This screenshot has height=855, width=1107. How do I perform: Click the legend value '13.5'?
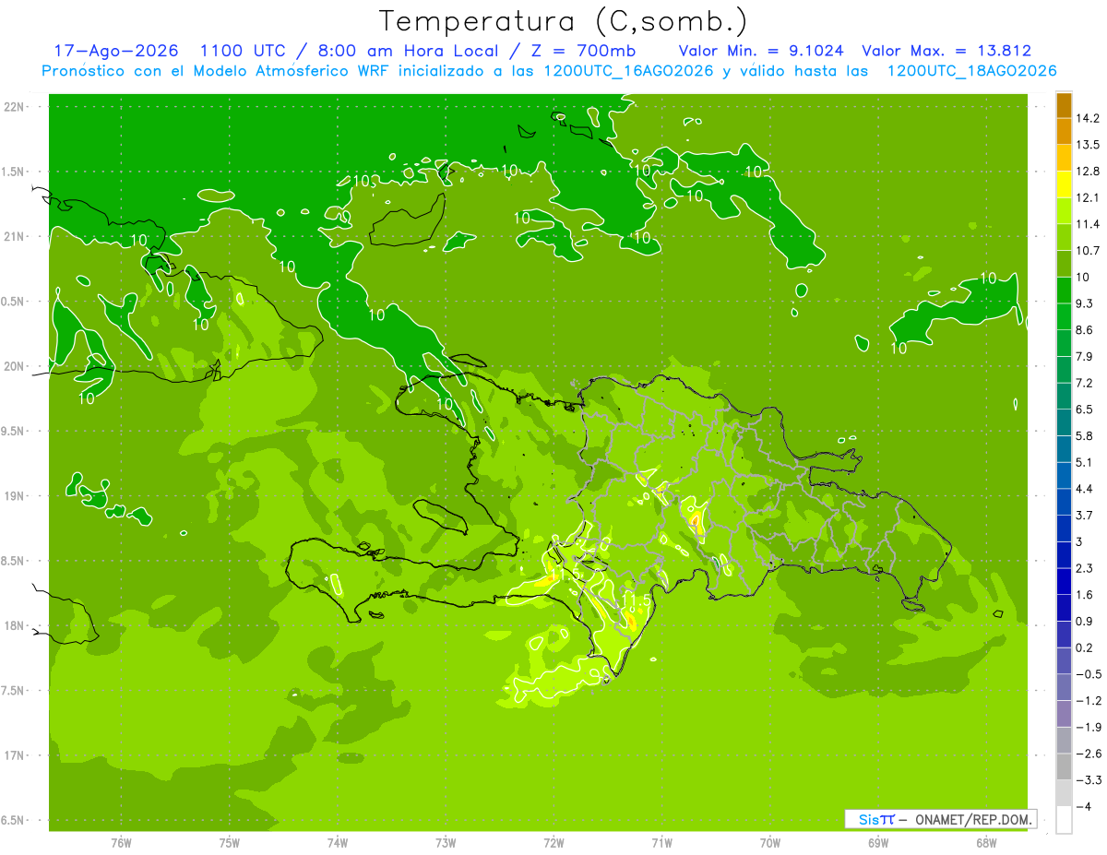tap(1087, 145)
